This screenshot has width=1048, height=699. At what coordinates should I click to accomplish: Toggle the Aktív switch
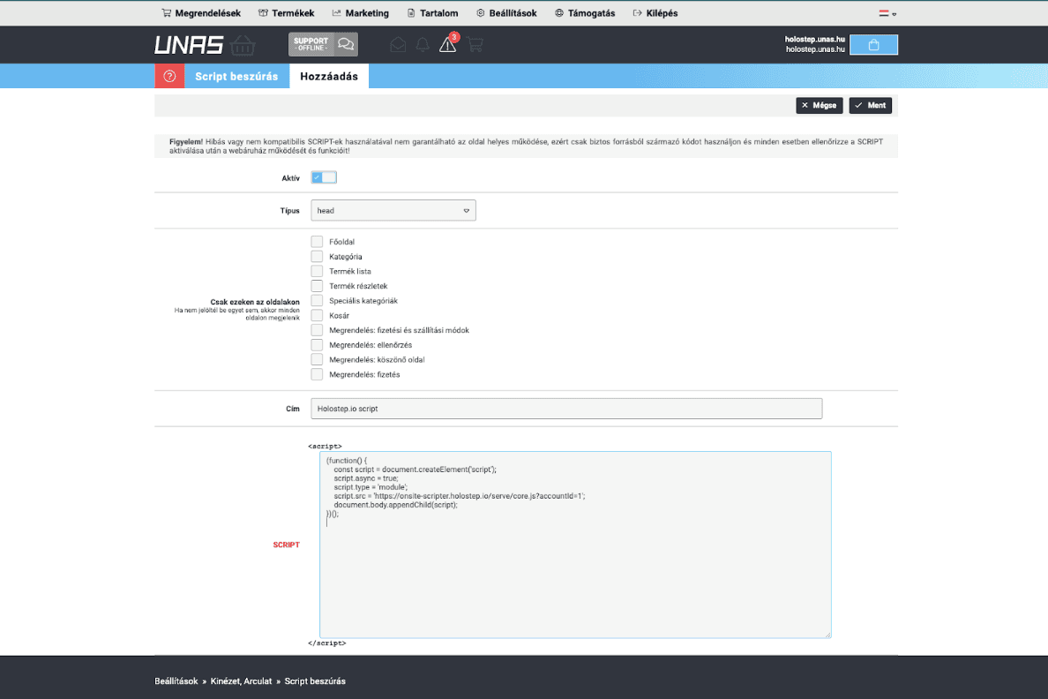(x=324, y=177)
